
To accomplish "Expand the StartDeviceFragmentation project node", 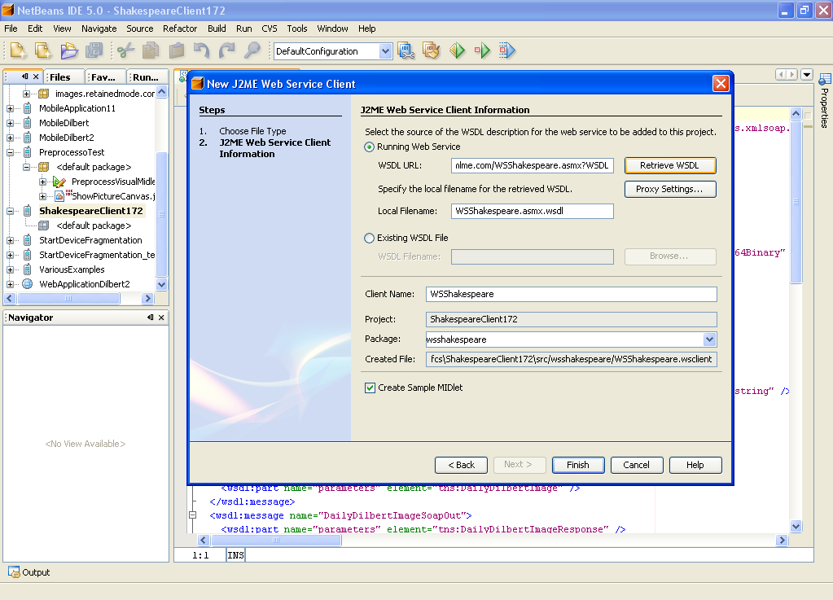I will click(10, 240).
